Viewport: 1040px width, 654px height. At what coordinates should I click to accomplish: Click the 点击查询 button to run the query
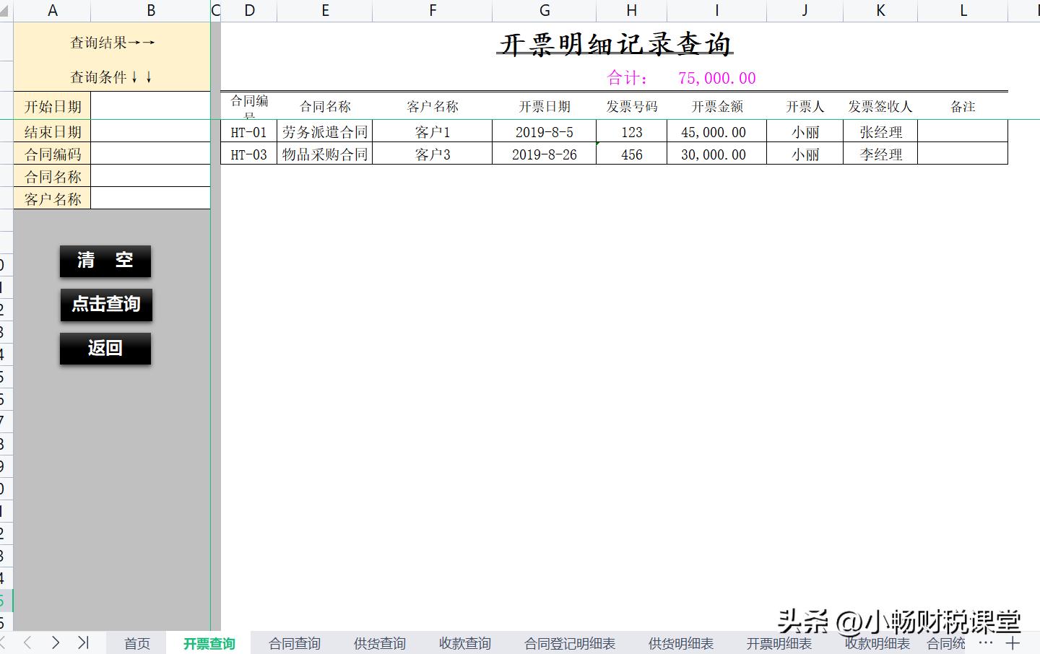(105, 305)
